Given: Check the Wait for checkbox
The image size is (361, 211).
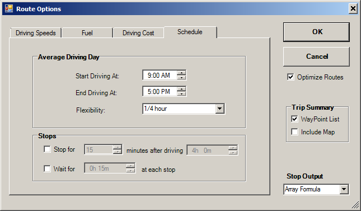Looking at the screenshot, I should click(x=47, y=168).
